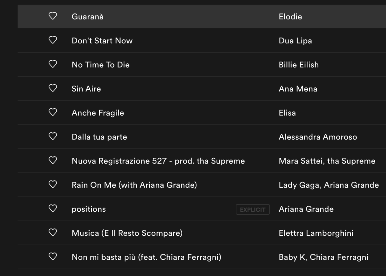Favorite Nuova Registrazione 527 with heart

tap(52, 161)
